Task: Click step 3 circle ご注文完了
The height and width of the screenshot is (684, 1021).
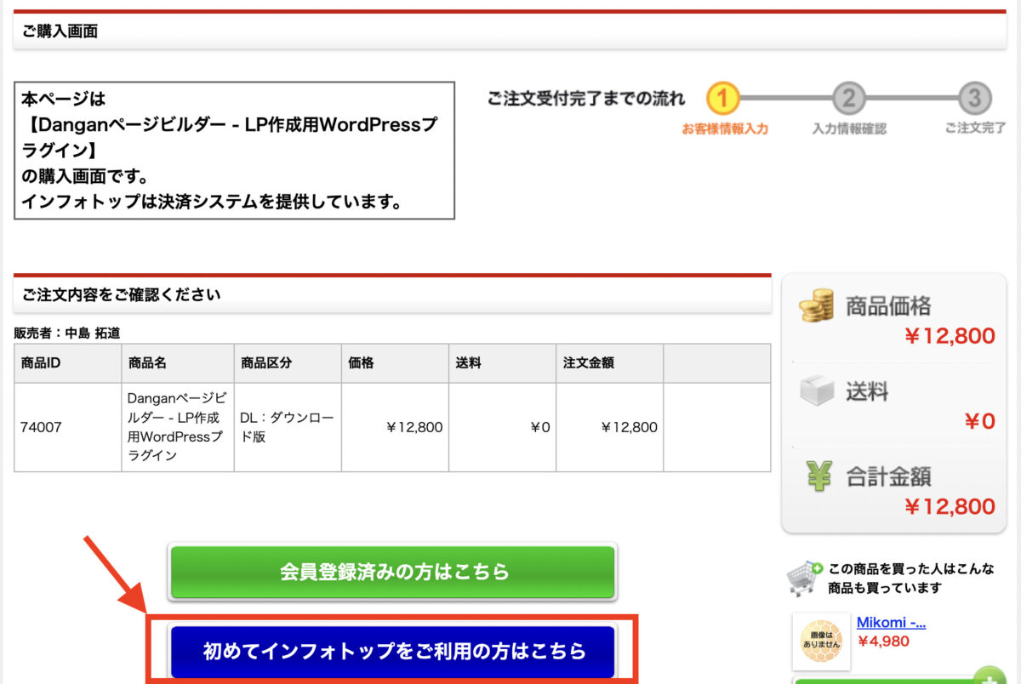Action: pos(975,99)
